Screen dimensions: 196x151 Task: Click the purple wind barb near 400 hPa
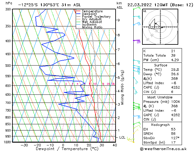pos(137,41)
